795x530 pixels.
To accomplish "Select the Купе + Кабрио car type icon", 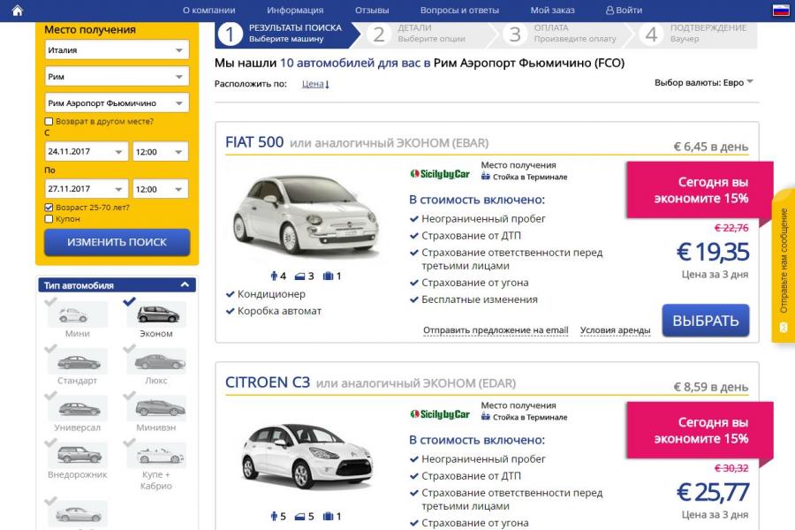I will point(156,455).
